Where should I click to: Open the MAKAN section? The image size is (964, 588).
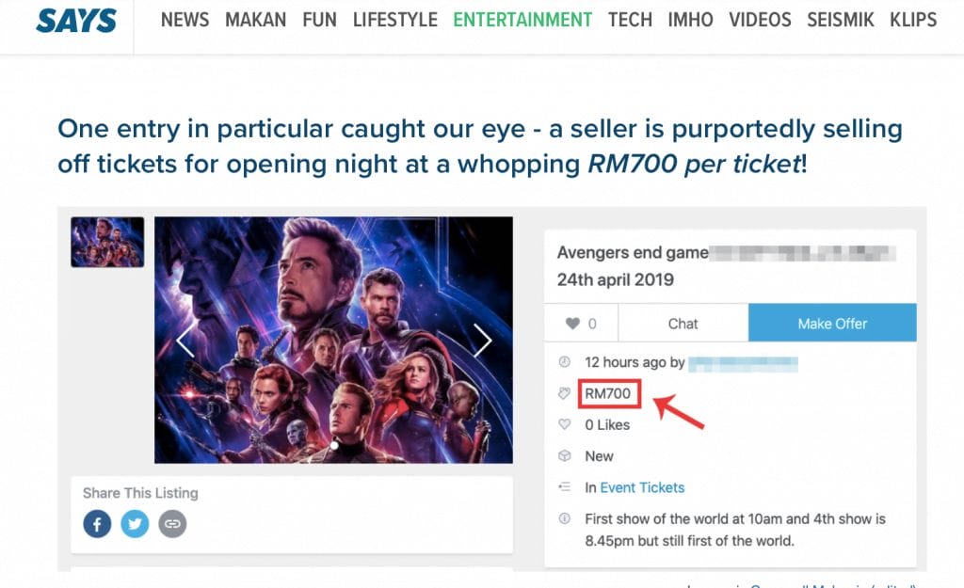[256, 20]
